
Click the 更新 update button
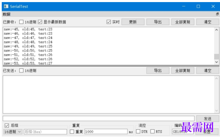[x=133, y=22]
